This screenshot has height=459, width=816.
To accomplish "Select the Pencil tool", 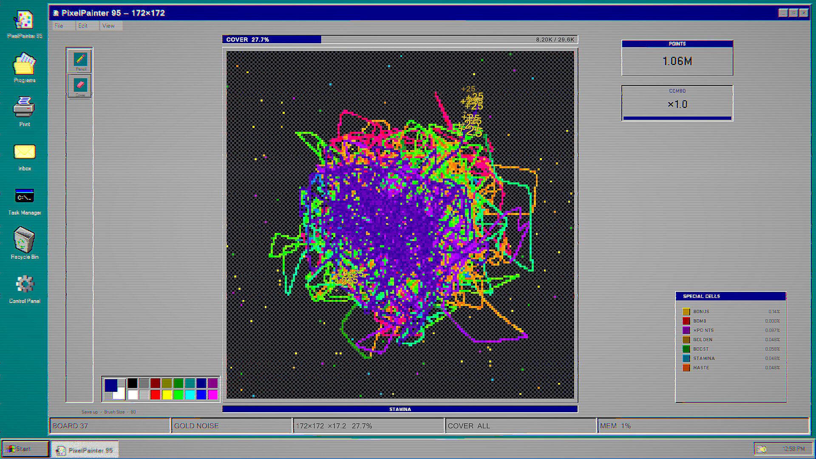I will coord(80,61).
